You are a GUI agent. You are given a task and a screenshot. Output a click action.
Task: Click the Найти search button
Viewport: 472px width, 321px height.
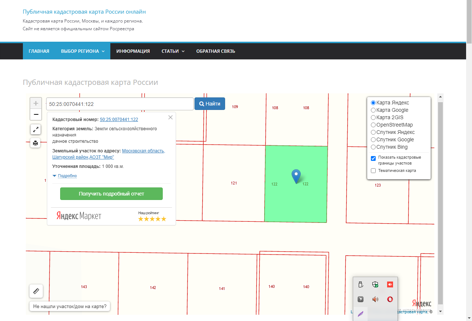pyautogui.click(x=210, y=104)
